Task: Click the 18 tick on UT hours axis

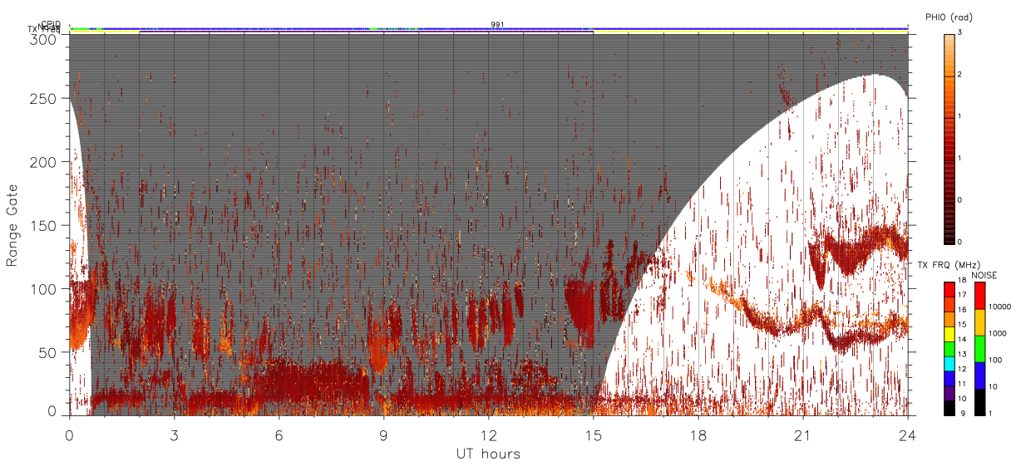Action: point(698,434)
